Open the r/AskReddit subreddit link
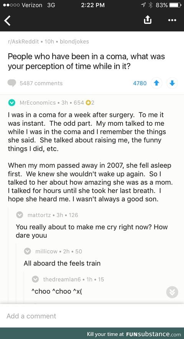The height and width of the screenshot is (339, 184). [x=23, y=41]
